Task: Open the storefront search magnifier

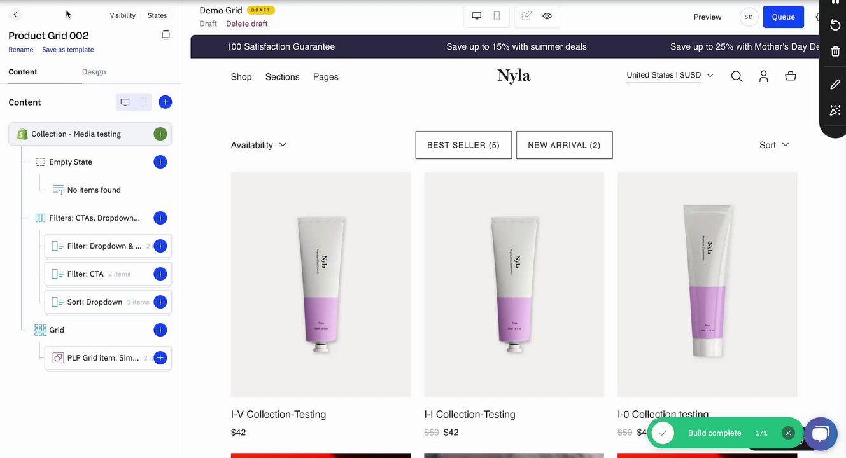Action: pyautogui.click(x=737, y=76)
